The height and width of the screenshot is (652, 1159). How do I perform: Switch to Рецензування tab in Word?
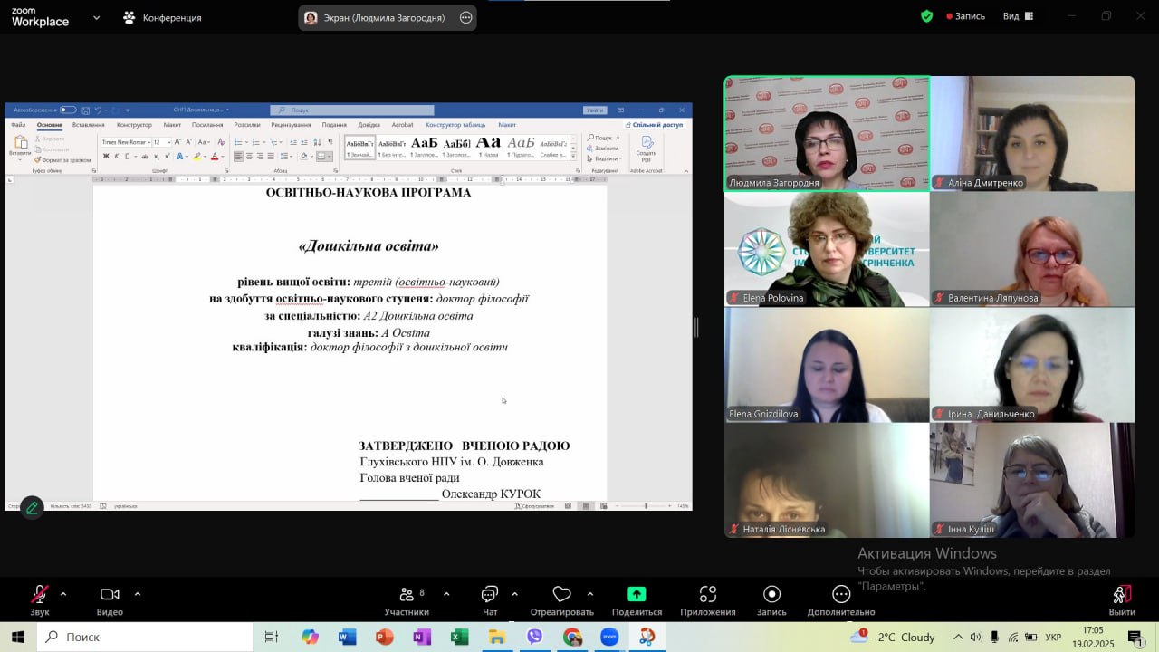point(291,125)
